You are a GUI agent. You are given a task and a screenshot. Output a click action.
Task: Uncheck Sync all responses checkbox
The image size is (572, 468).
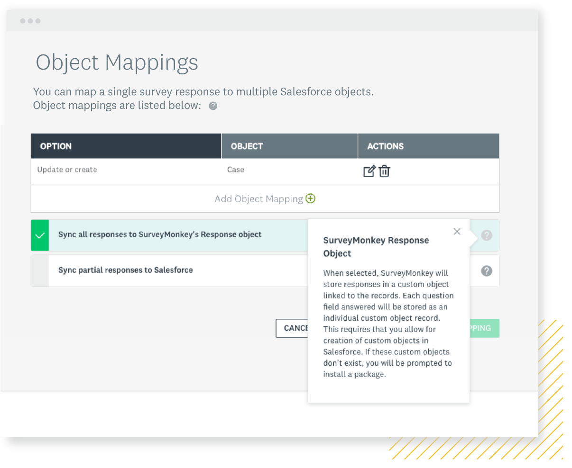point(40,235)
